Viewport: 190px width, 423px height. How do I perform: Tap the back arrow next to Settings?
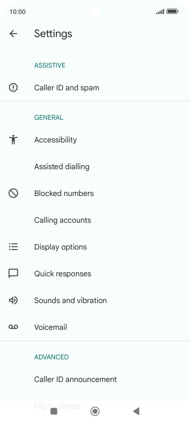(x=13, y=33)
